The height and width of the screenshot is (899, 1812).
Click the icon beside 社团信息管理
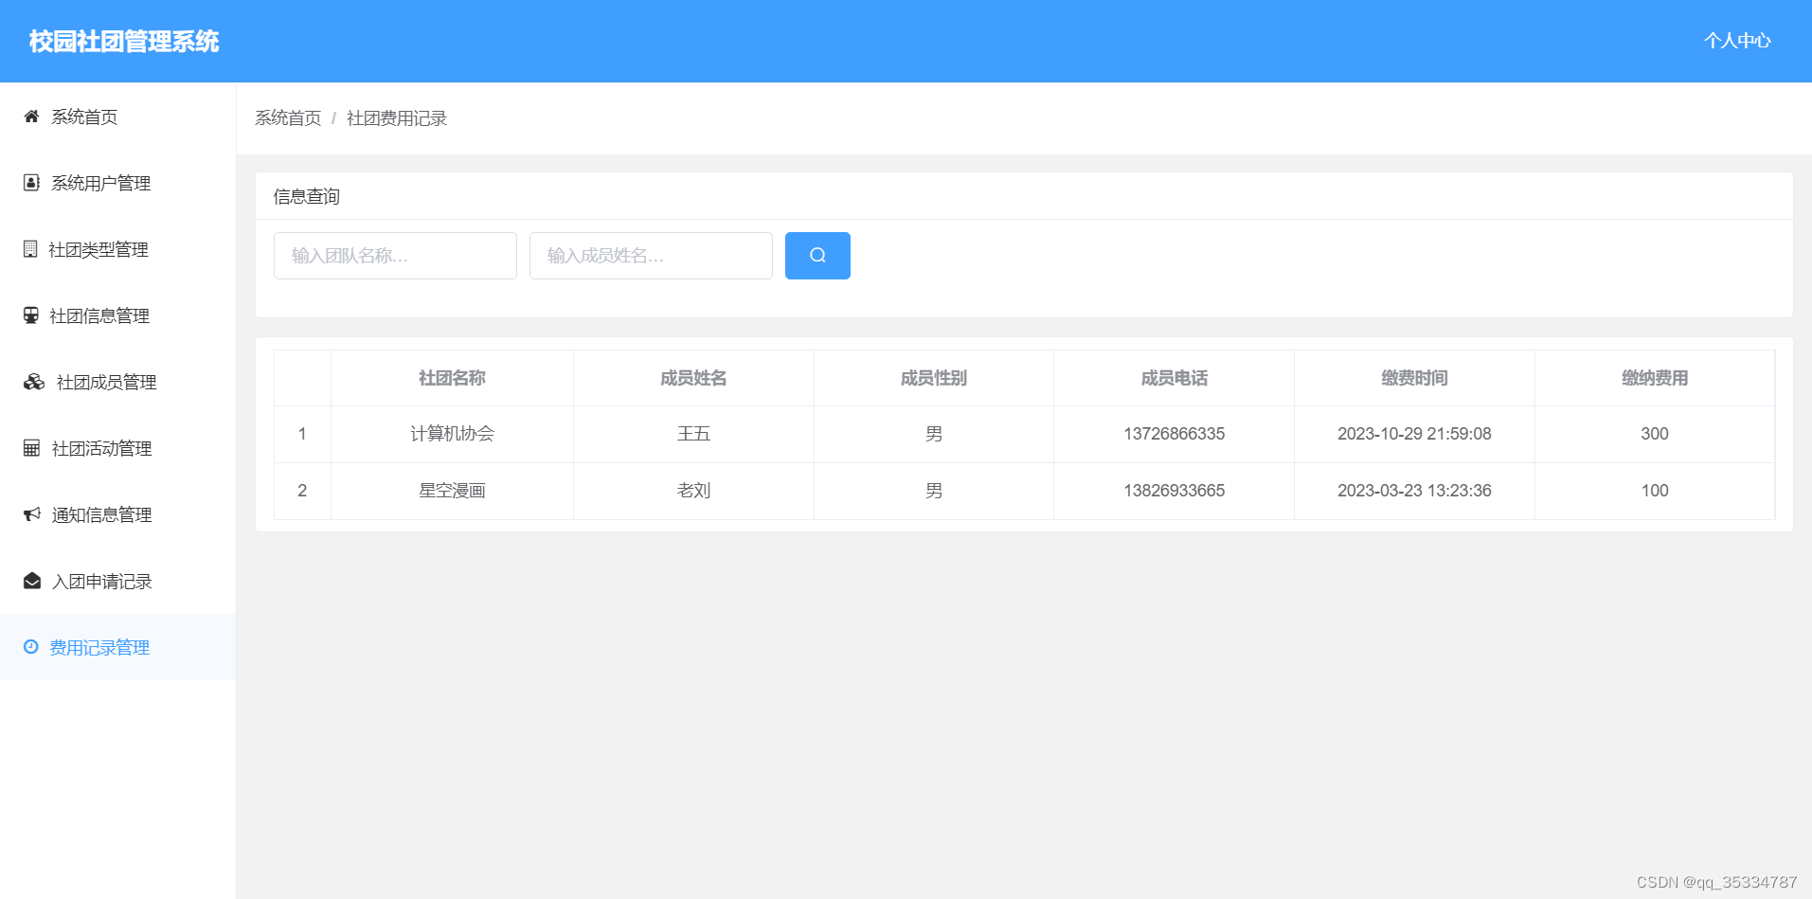point(31,315)
